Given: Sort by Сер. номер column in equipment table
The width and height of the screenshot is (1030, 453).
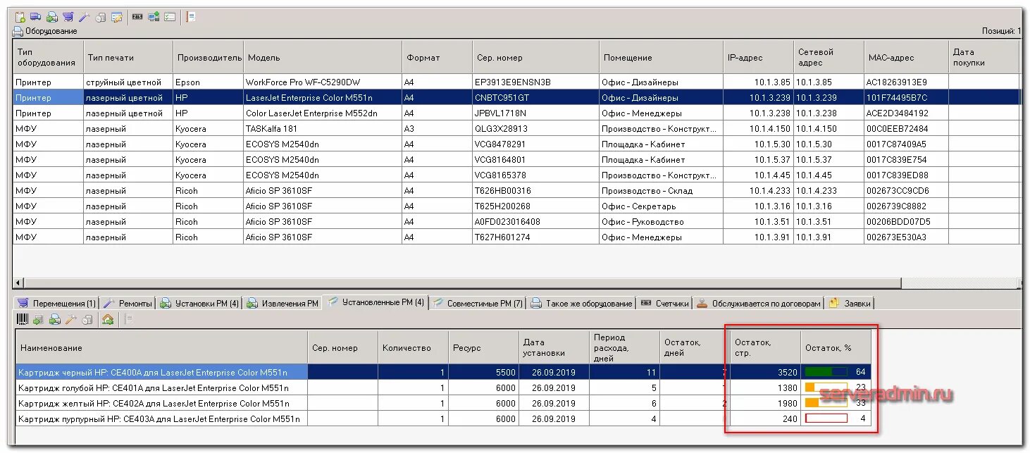Looking at the screenshot, I should coord(536,57).
